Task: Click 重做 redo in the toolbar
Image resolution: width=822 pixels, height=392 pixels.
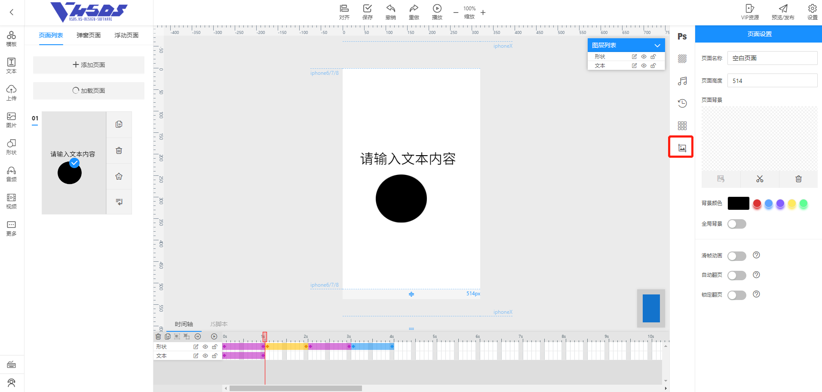Action: pos(414,12)
